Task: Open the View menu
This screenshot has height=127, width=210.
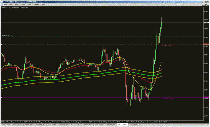Action: [10, 5]
